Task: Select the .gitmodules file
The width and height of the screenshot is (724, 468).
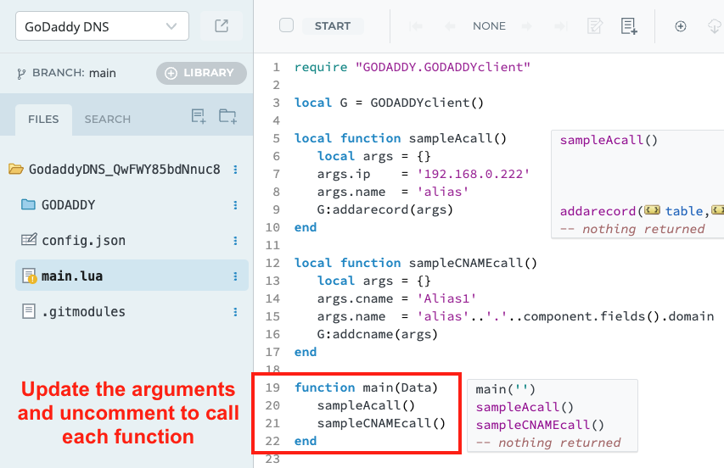Action: (x=83, y=312)
